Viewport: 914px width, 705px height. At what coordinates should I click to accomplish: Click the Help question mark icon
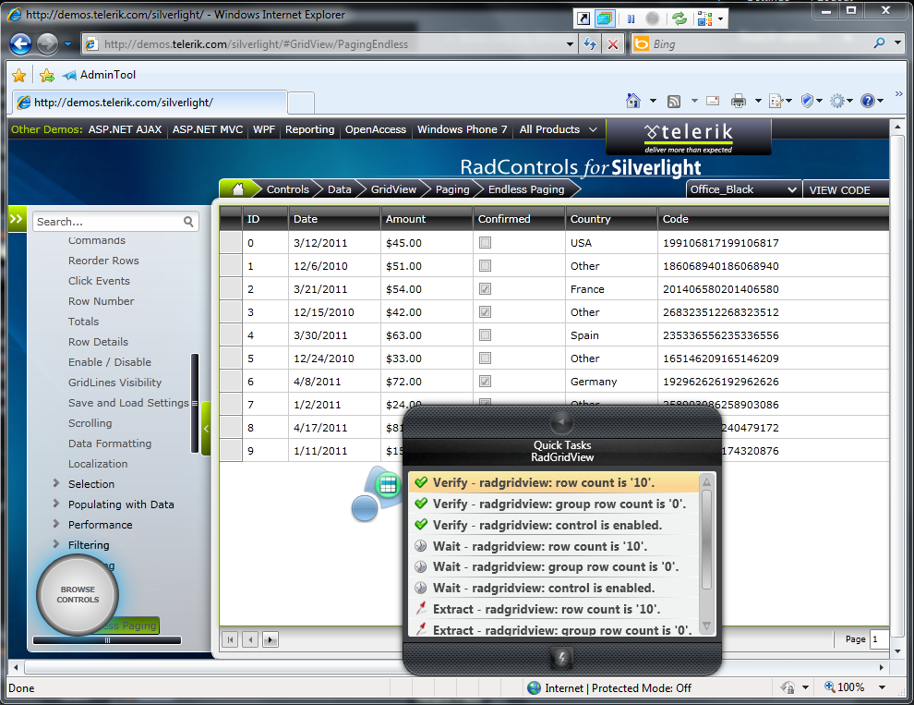(867, 101)
